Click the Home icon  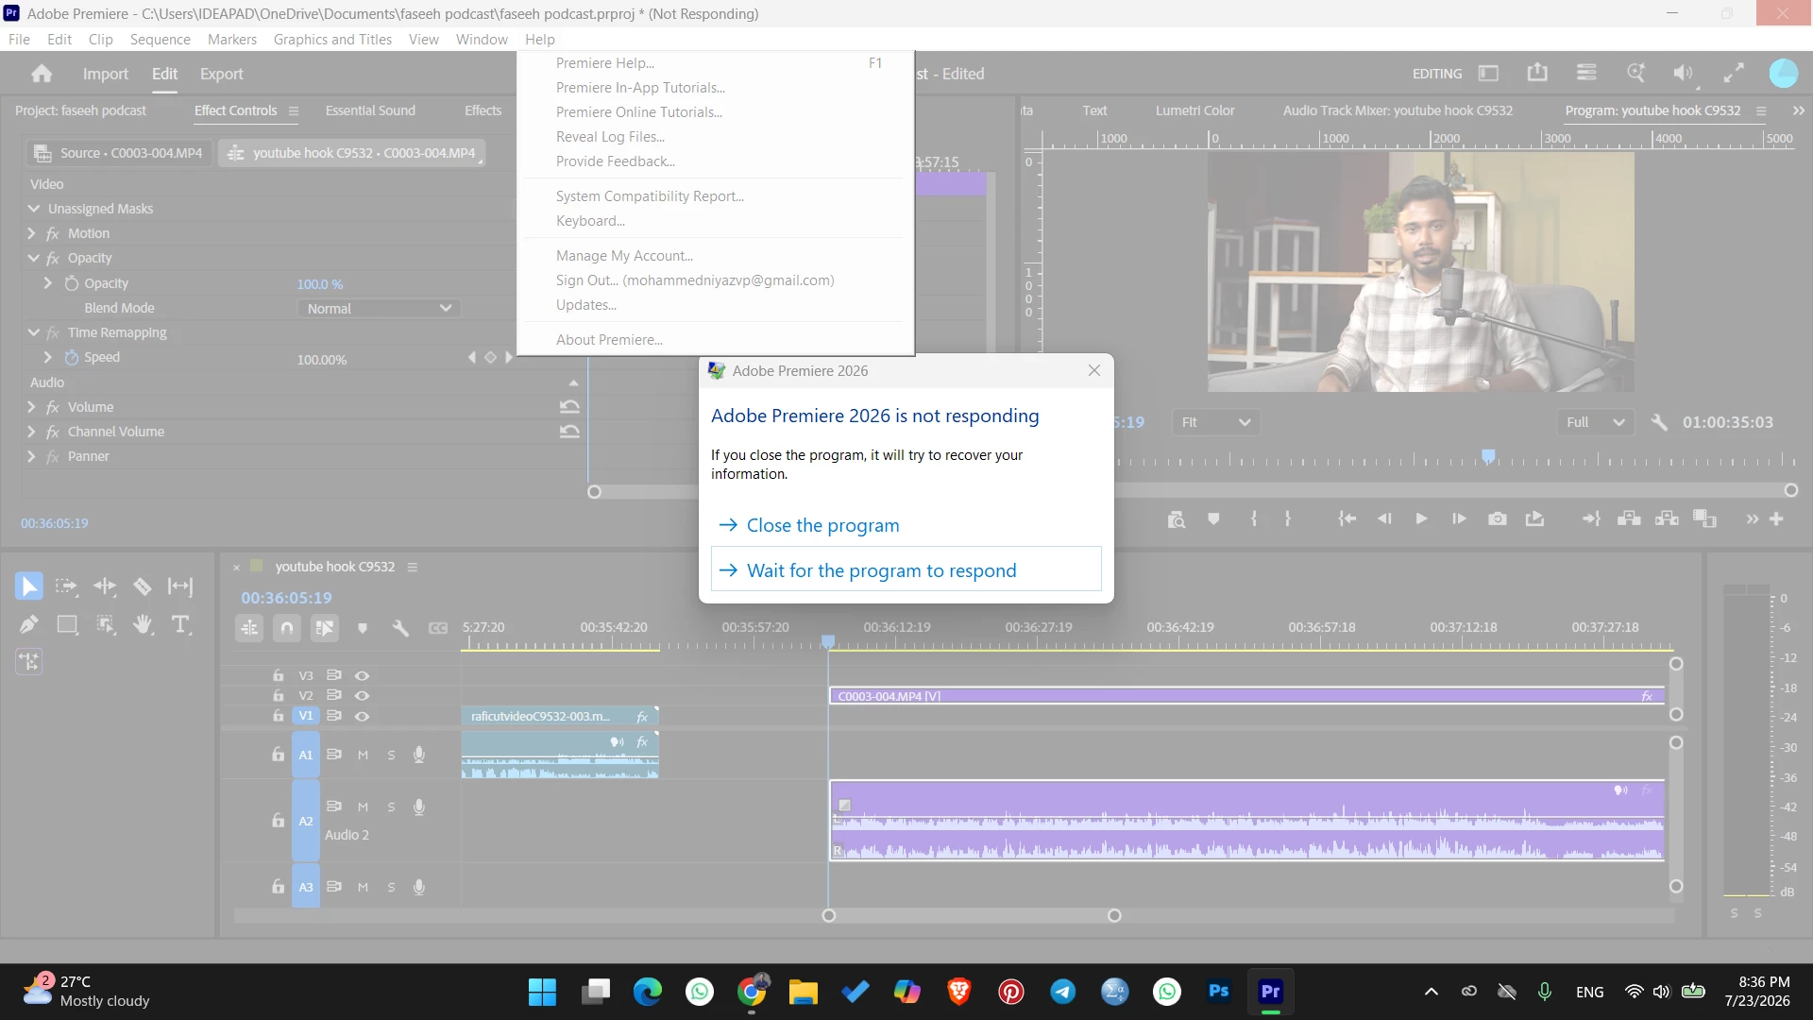coord(42,74)
